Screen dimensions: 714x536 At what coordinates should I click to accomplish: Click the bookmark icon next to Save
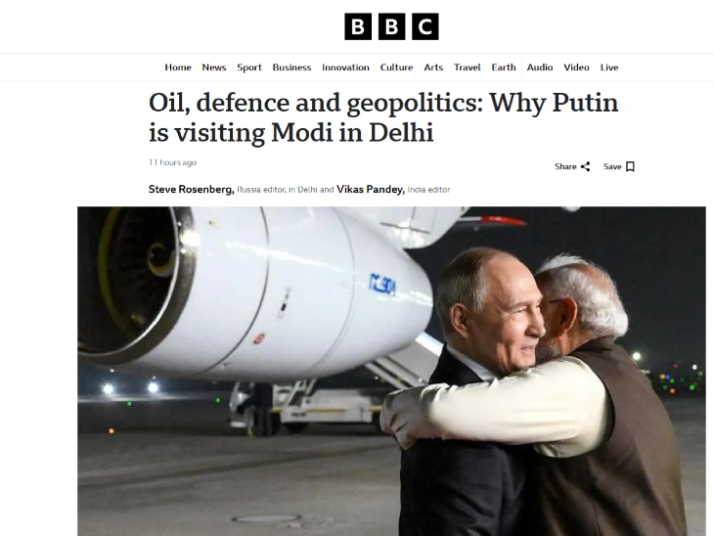click(630, 166)
